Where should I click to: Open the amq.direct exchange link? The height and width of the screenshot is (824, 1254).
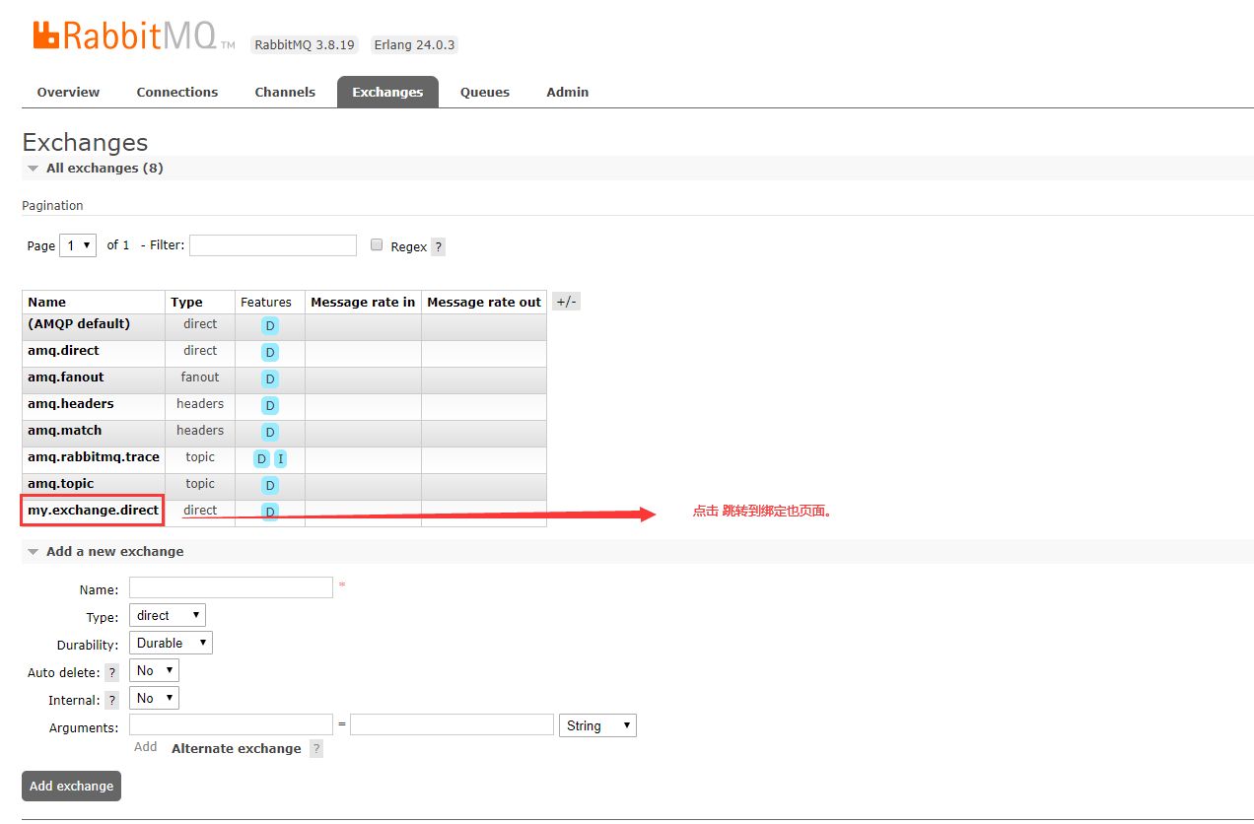(63, 351)
